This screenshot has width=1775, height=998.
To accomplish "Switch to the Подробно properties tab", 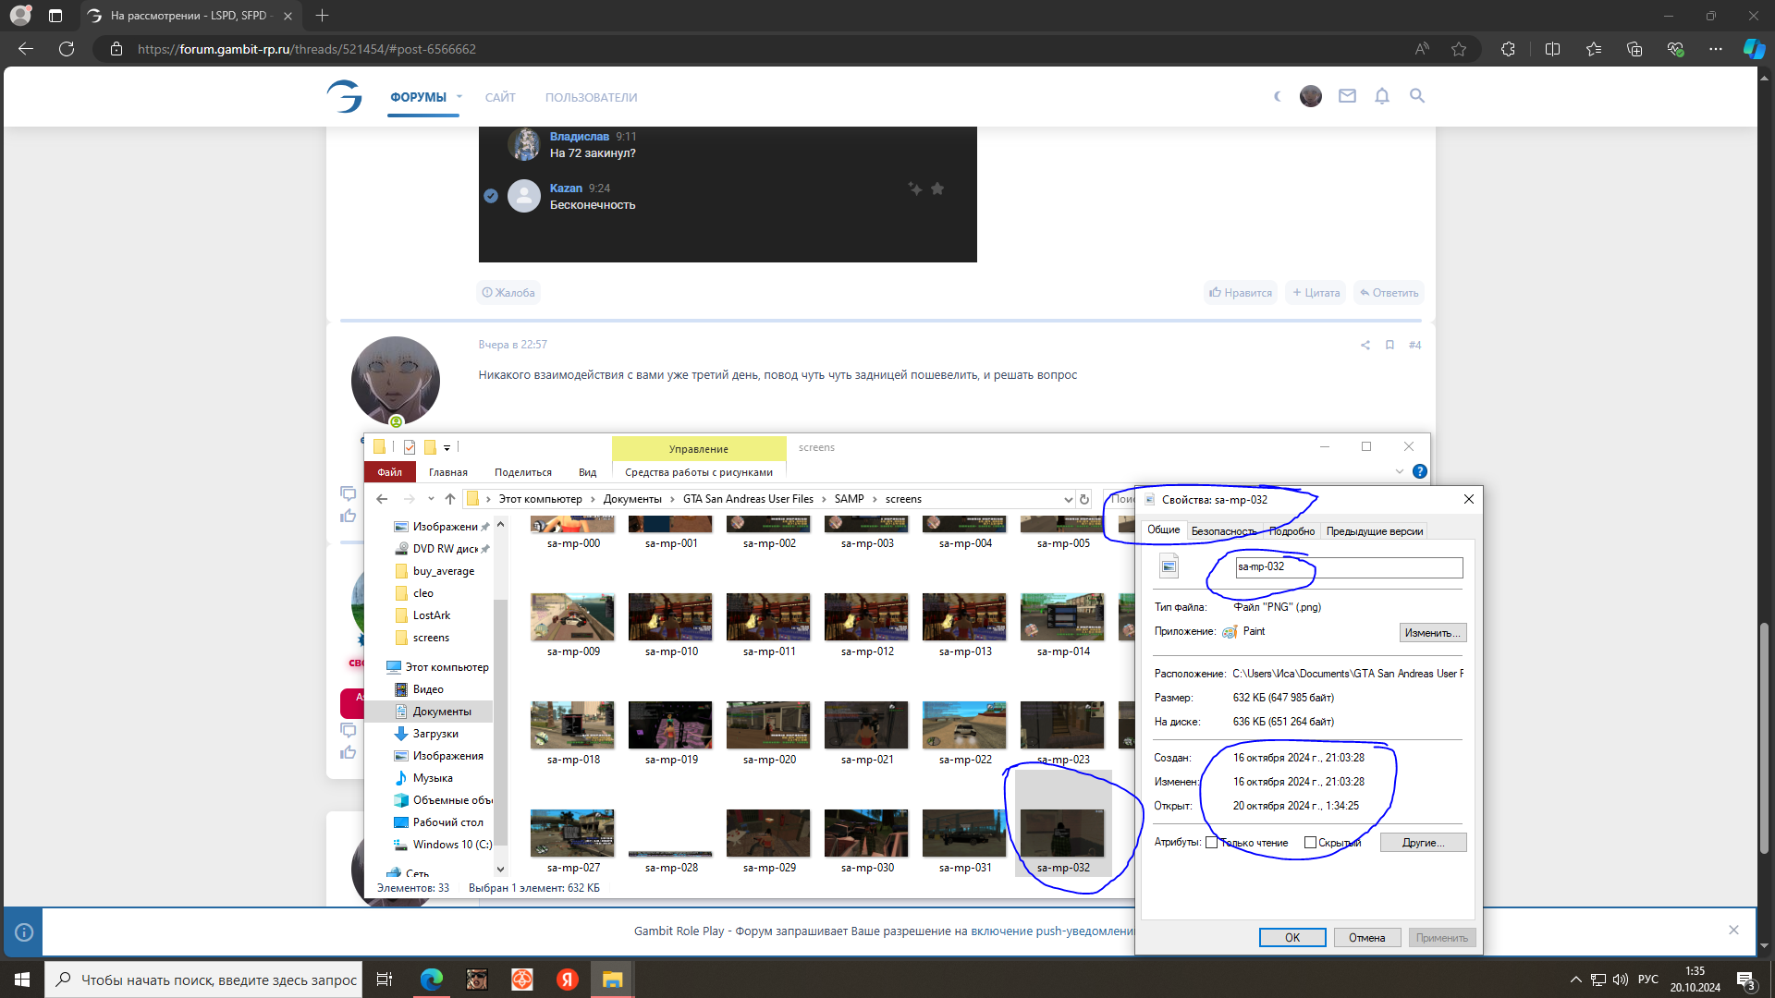I will [1291, 531].
